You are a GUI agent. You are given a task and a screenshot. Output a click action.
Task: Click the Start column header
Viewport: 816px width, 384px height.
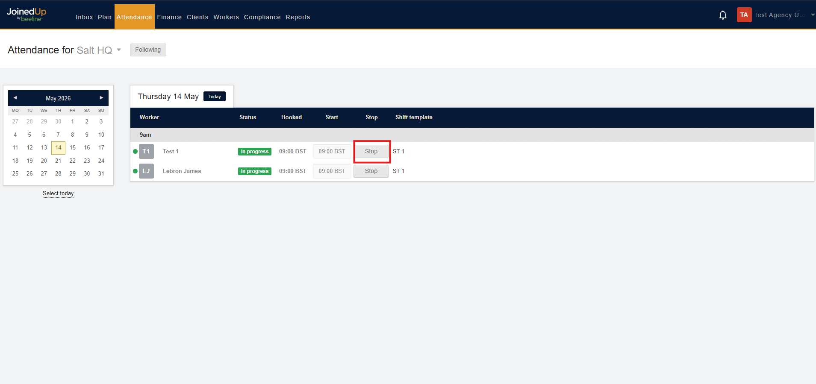point(332,117)
